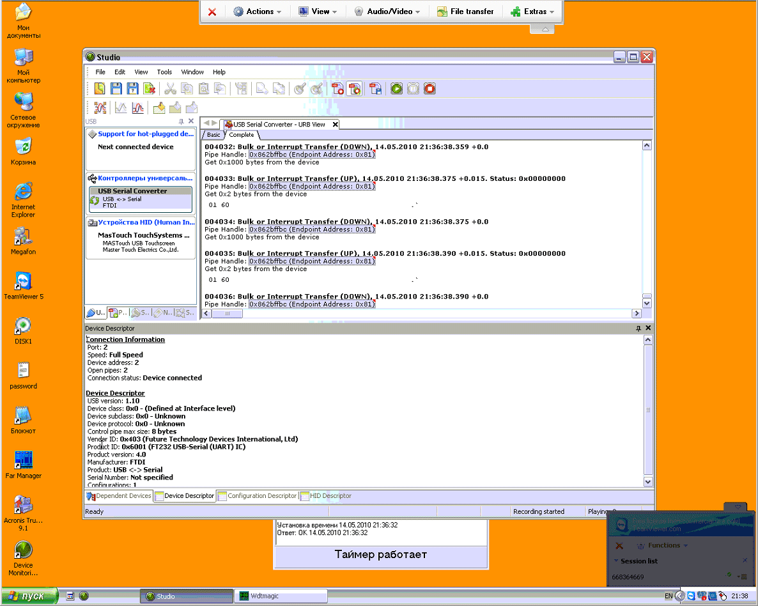
Task: Open the Audio/Video dropdown
Action: 388,12
